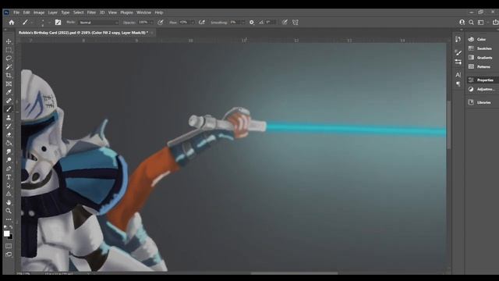499x281 pixels.
Task: Open the Flow slider dropdown arrow
Action: tap(193, 23)
